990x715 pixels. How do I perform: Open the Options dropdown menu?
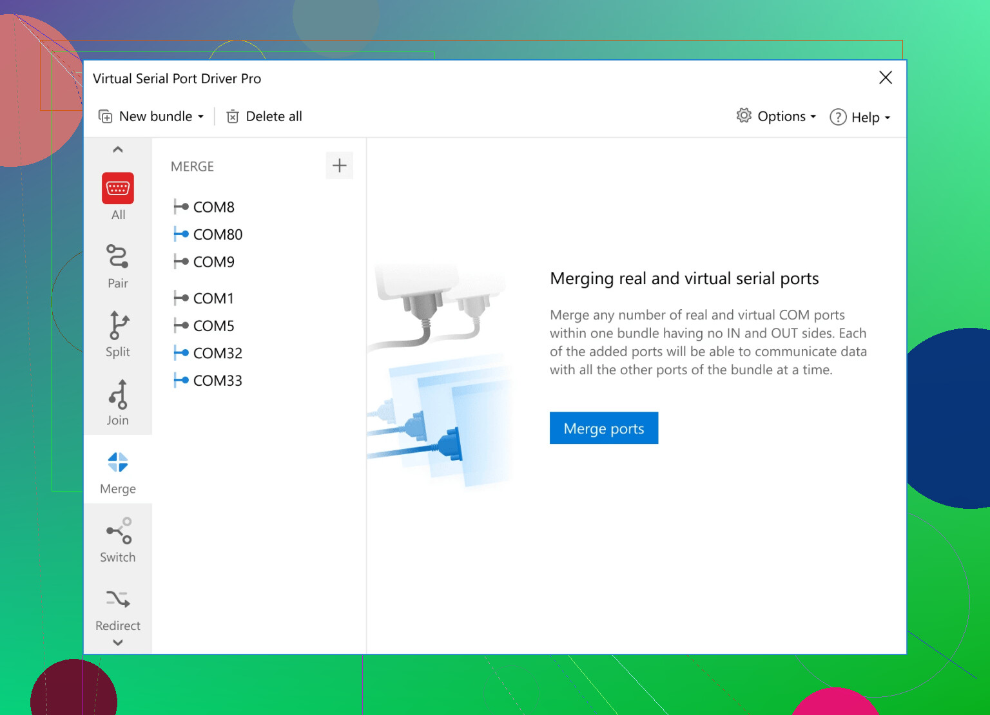777,117
